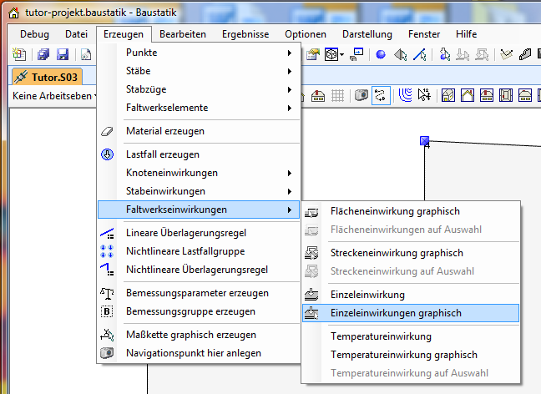Screen dimensions: 541x394
Task: Choose Bemessungsparameter erzeugen
Action: point(199,293)
